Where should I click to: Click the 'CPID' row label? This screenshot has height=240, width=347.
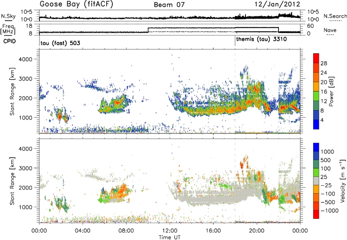pos(10,41)
